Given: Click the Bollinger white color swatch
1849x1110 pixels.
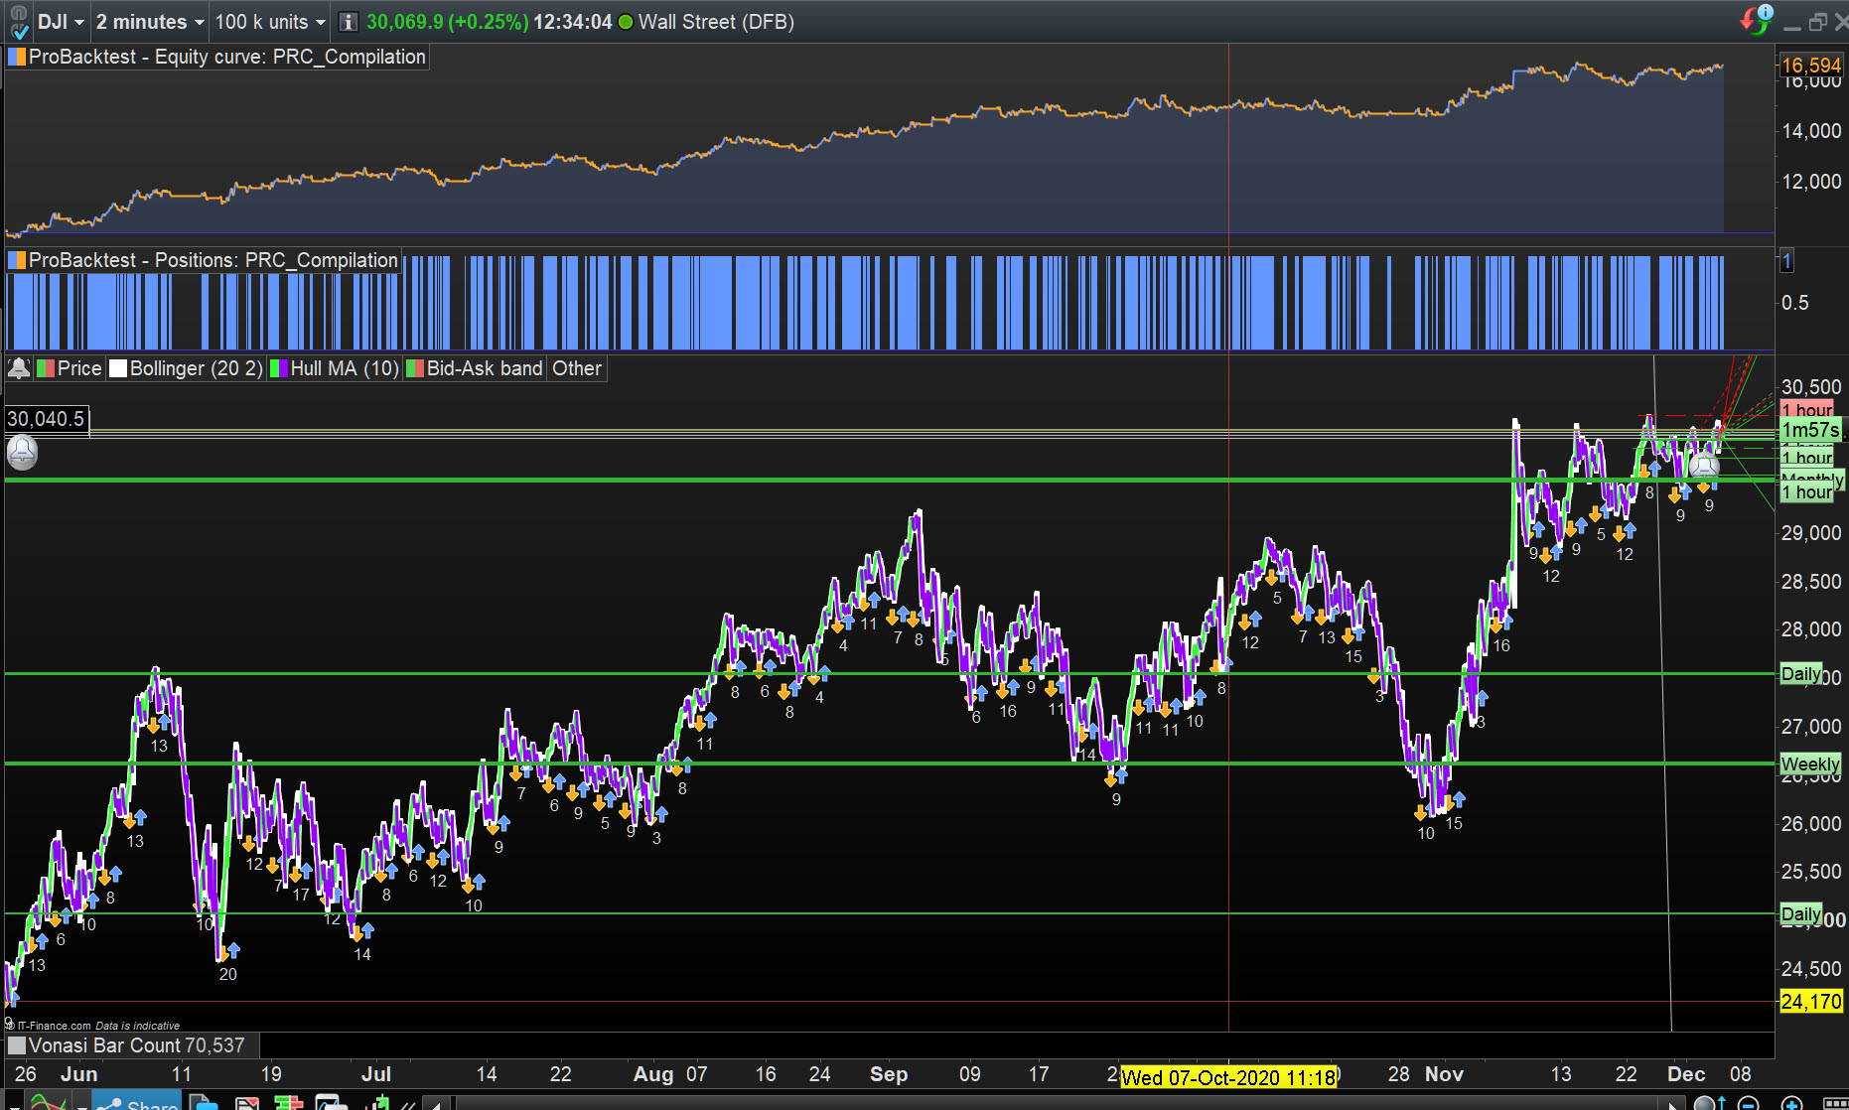Looking at the screenshot, I should [x=118, y=368].
